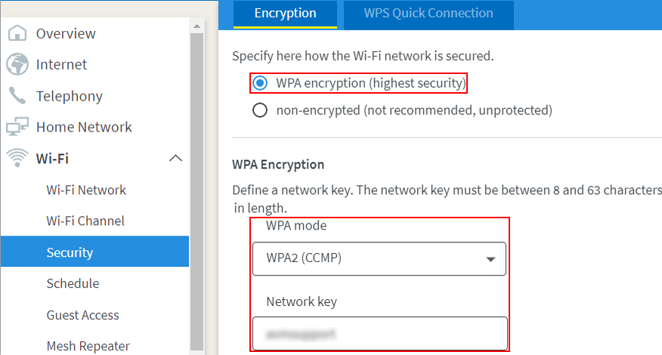Image resolution: width=662 pixels, height=355 pixels.
Task: Open the Schedule settings page
Action: point(73,283)
